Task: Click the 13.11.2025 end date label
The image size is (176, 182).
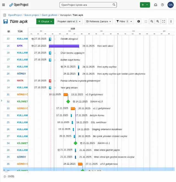Action: coord(77,95)
